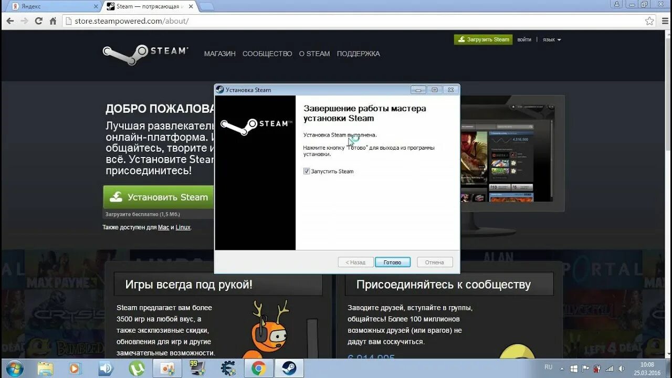Click the download arrow icon on Установить Steam
The image size is (672, 378).
117,197
